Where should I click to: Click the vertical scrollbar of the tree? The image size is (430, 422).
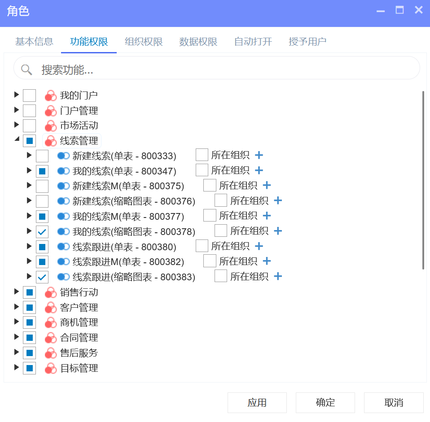[x=423, y=179]
